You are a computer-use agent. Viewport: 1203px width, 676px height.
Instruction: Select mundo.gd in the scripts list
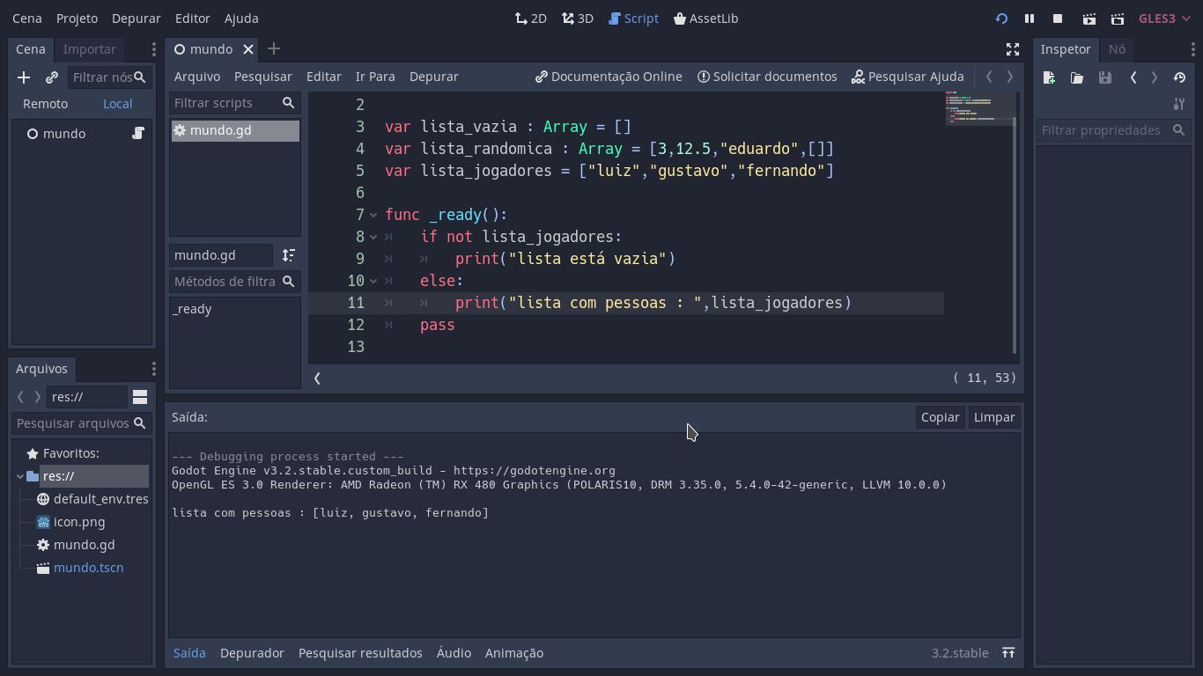[235, 130]
